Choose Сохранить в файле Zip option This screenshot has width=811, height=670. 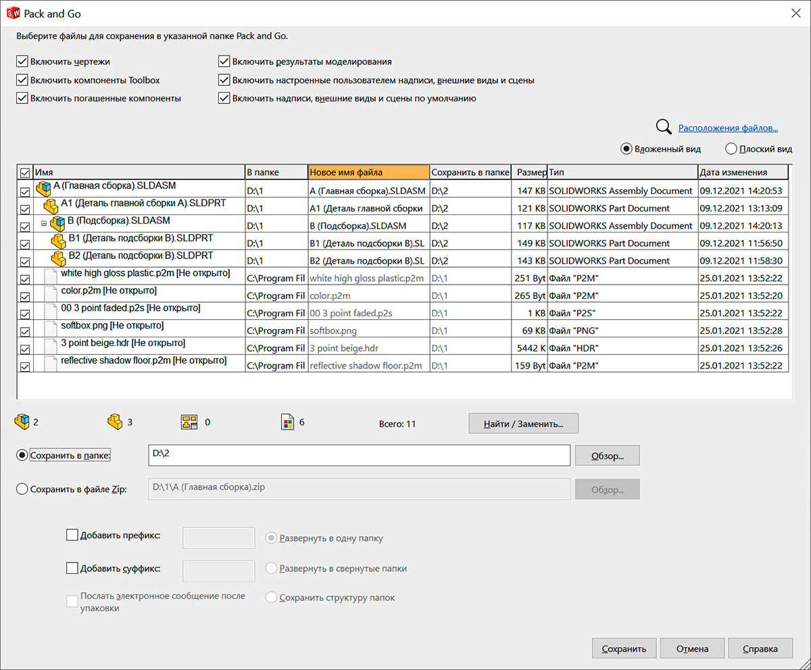[x=22, y=489]
